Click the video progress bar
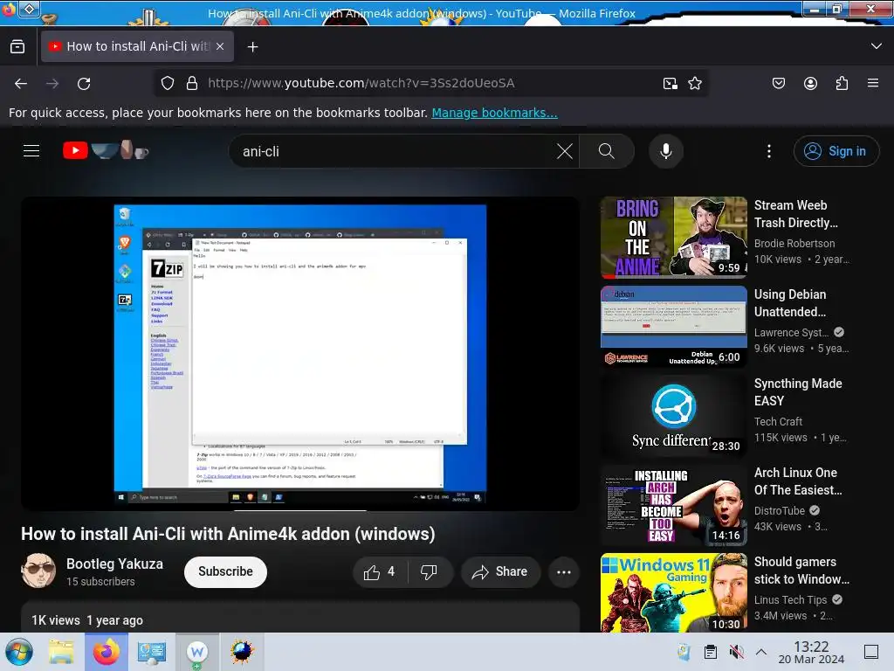 click(300, 509)
